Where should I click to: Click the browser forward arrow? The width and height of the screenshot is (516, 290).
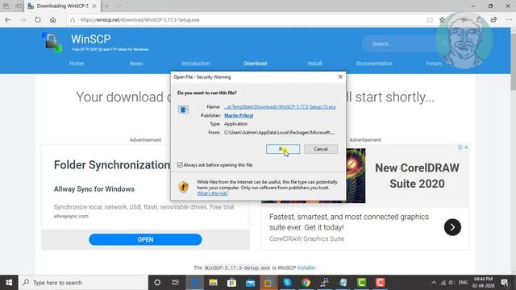(23, 19)
